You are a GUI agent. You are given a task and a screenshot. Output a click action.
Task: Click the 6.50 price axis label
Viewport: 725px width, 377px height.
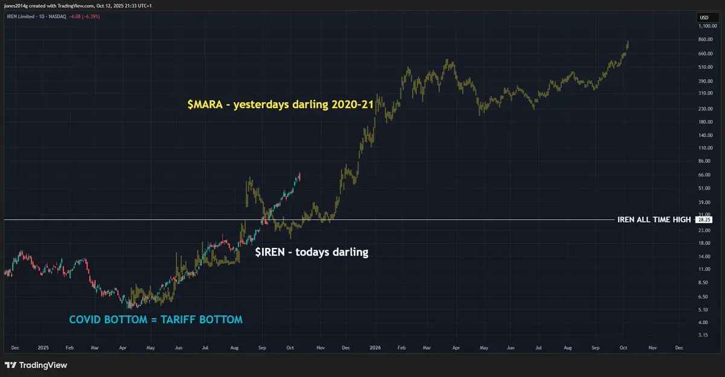(x=703, y=297)
